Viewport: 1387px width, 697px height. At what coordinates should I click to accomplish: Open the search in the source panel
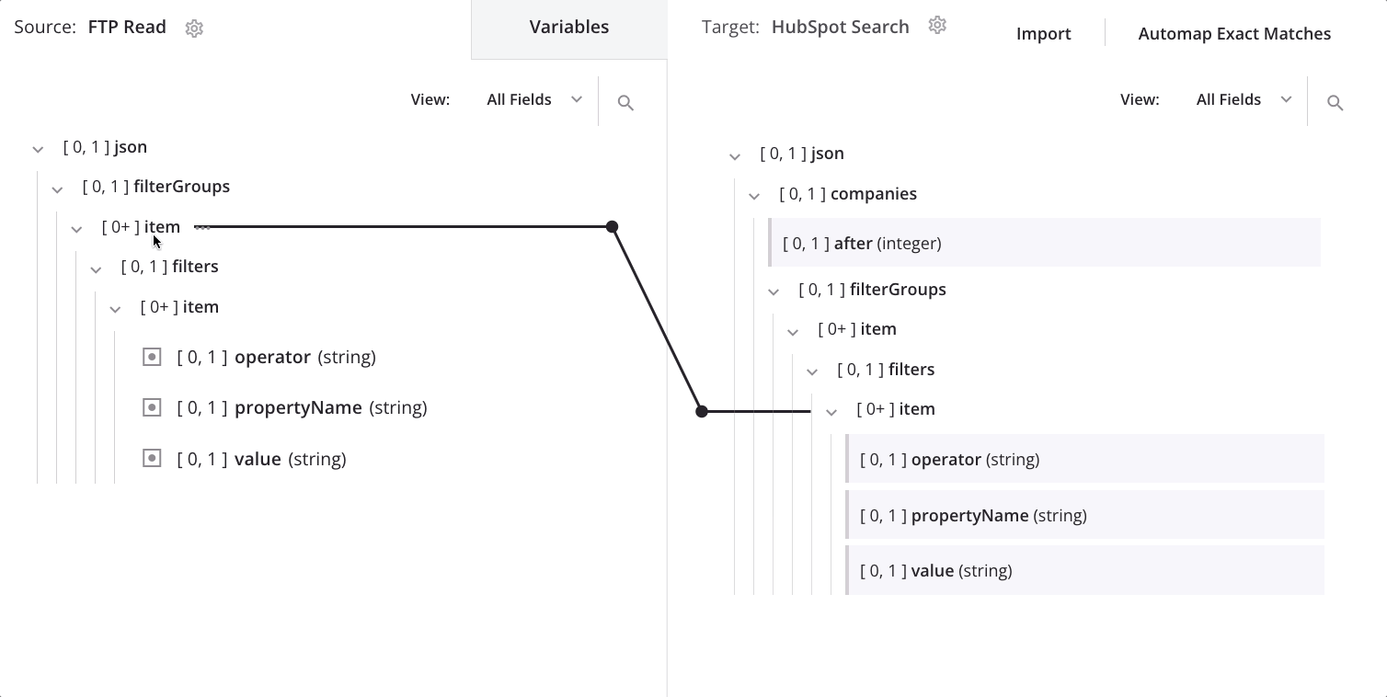(x=625, y=103)
